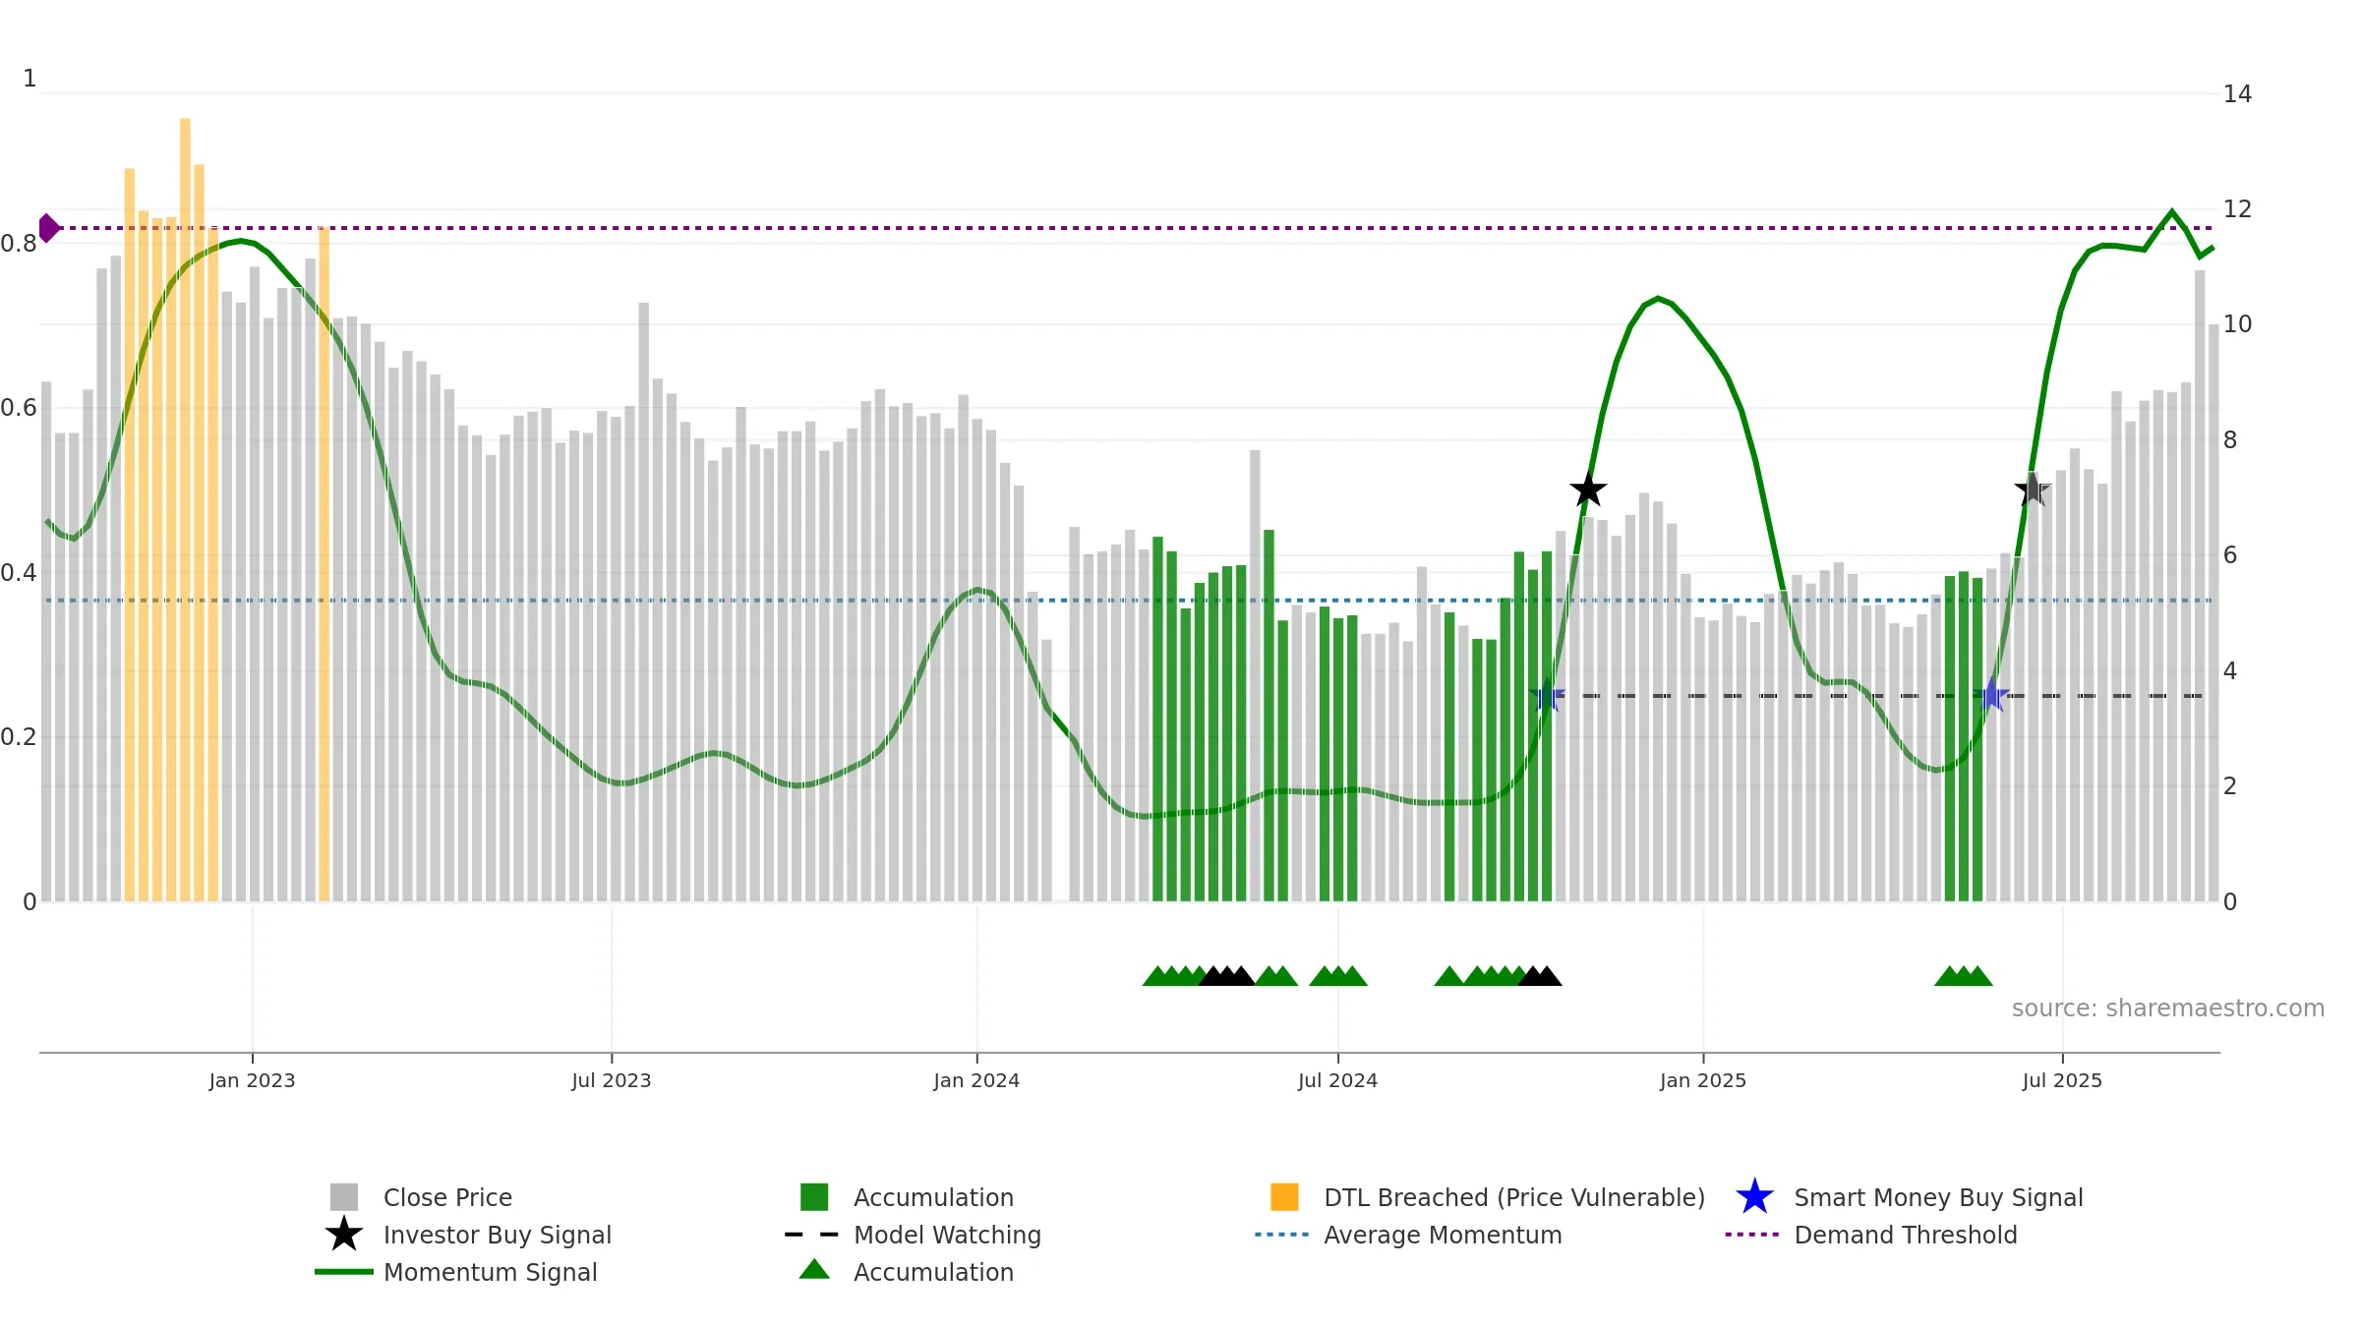Image resolution: width=2360 pixels, height=1327 pixels.
Task: Select the first blue star on the dashed line
Action: [x=1548, y=695]
